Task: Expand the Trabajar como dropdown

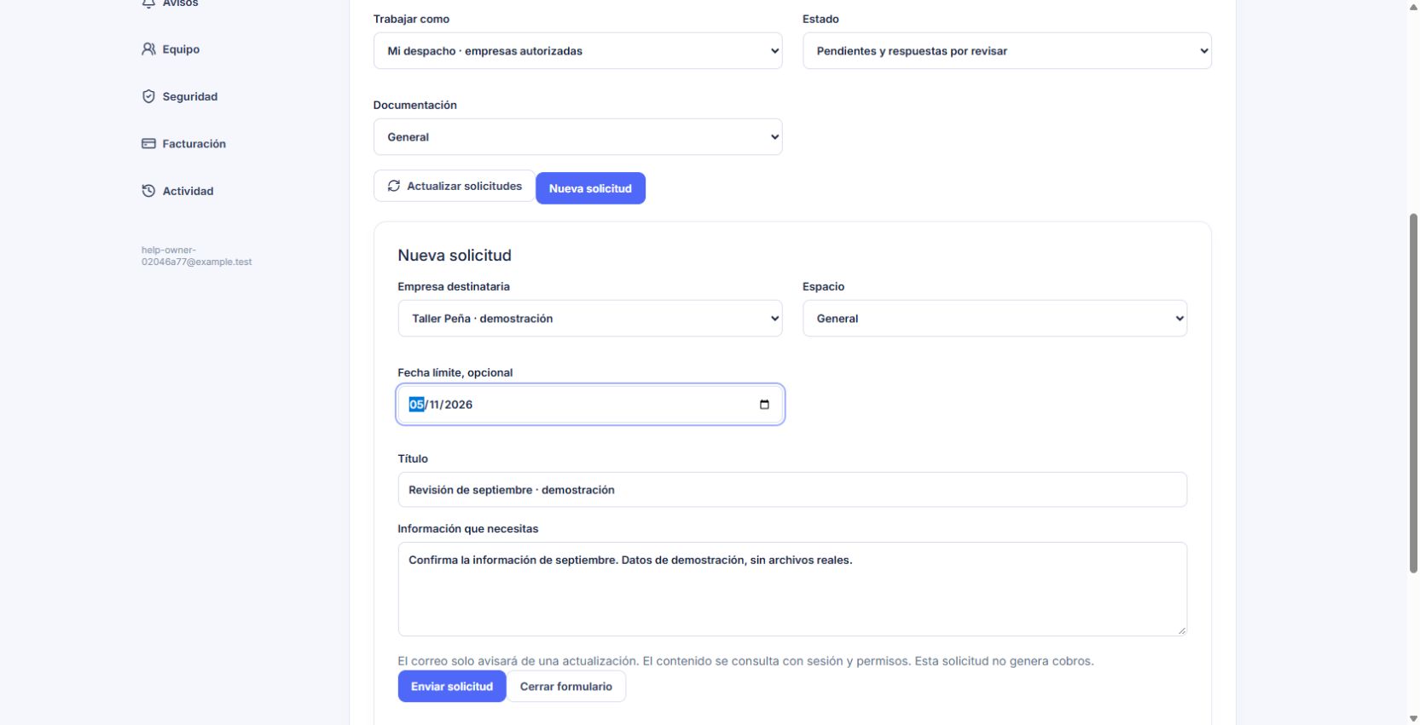Action: (577, 51)
